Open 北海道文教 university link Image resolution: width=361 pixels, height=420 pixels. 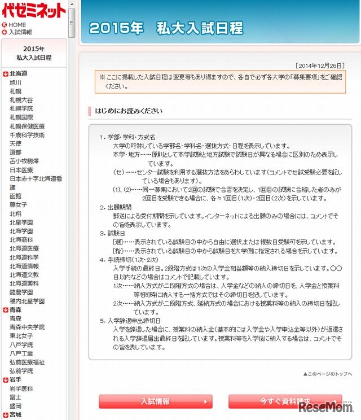[24, 275]
